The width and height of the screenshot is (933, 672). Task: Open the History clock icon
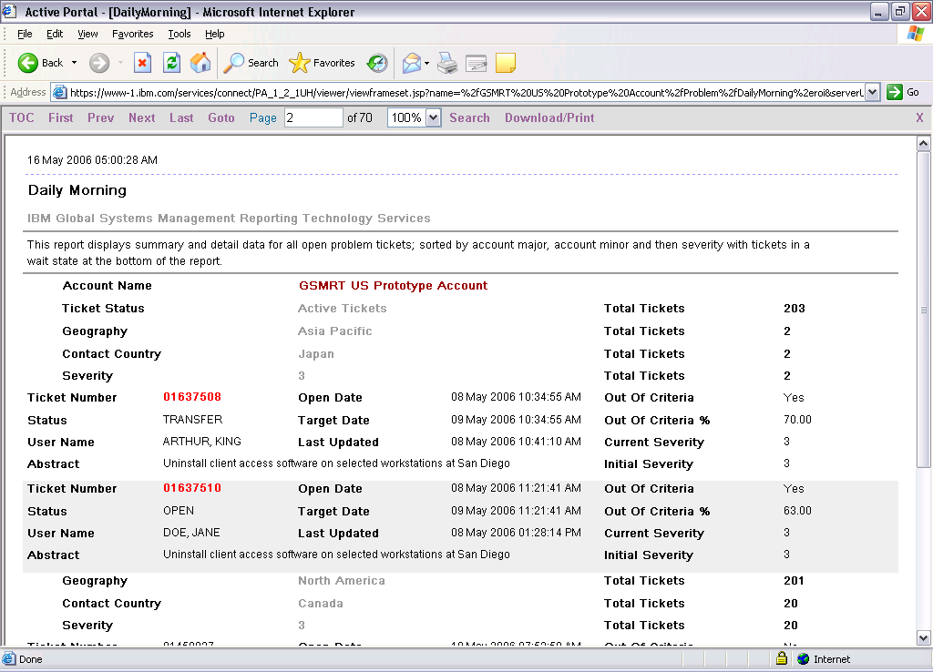point(377,63)
